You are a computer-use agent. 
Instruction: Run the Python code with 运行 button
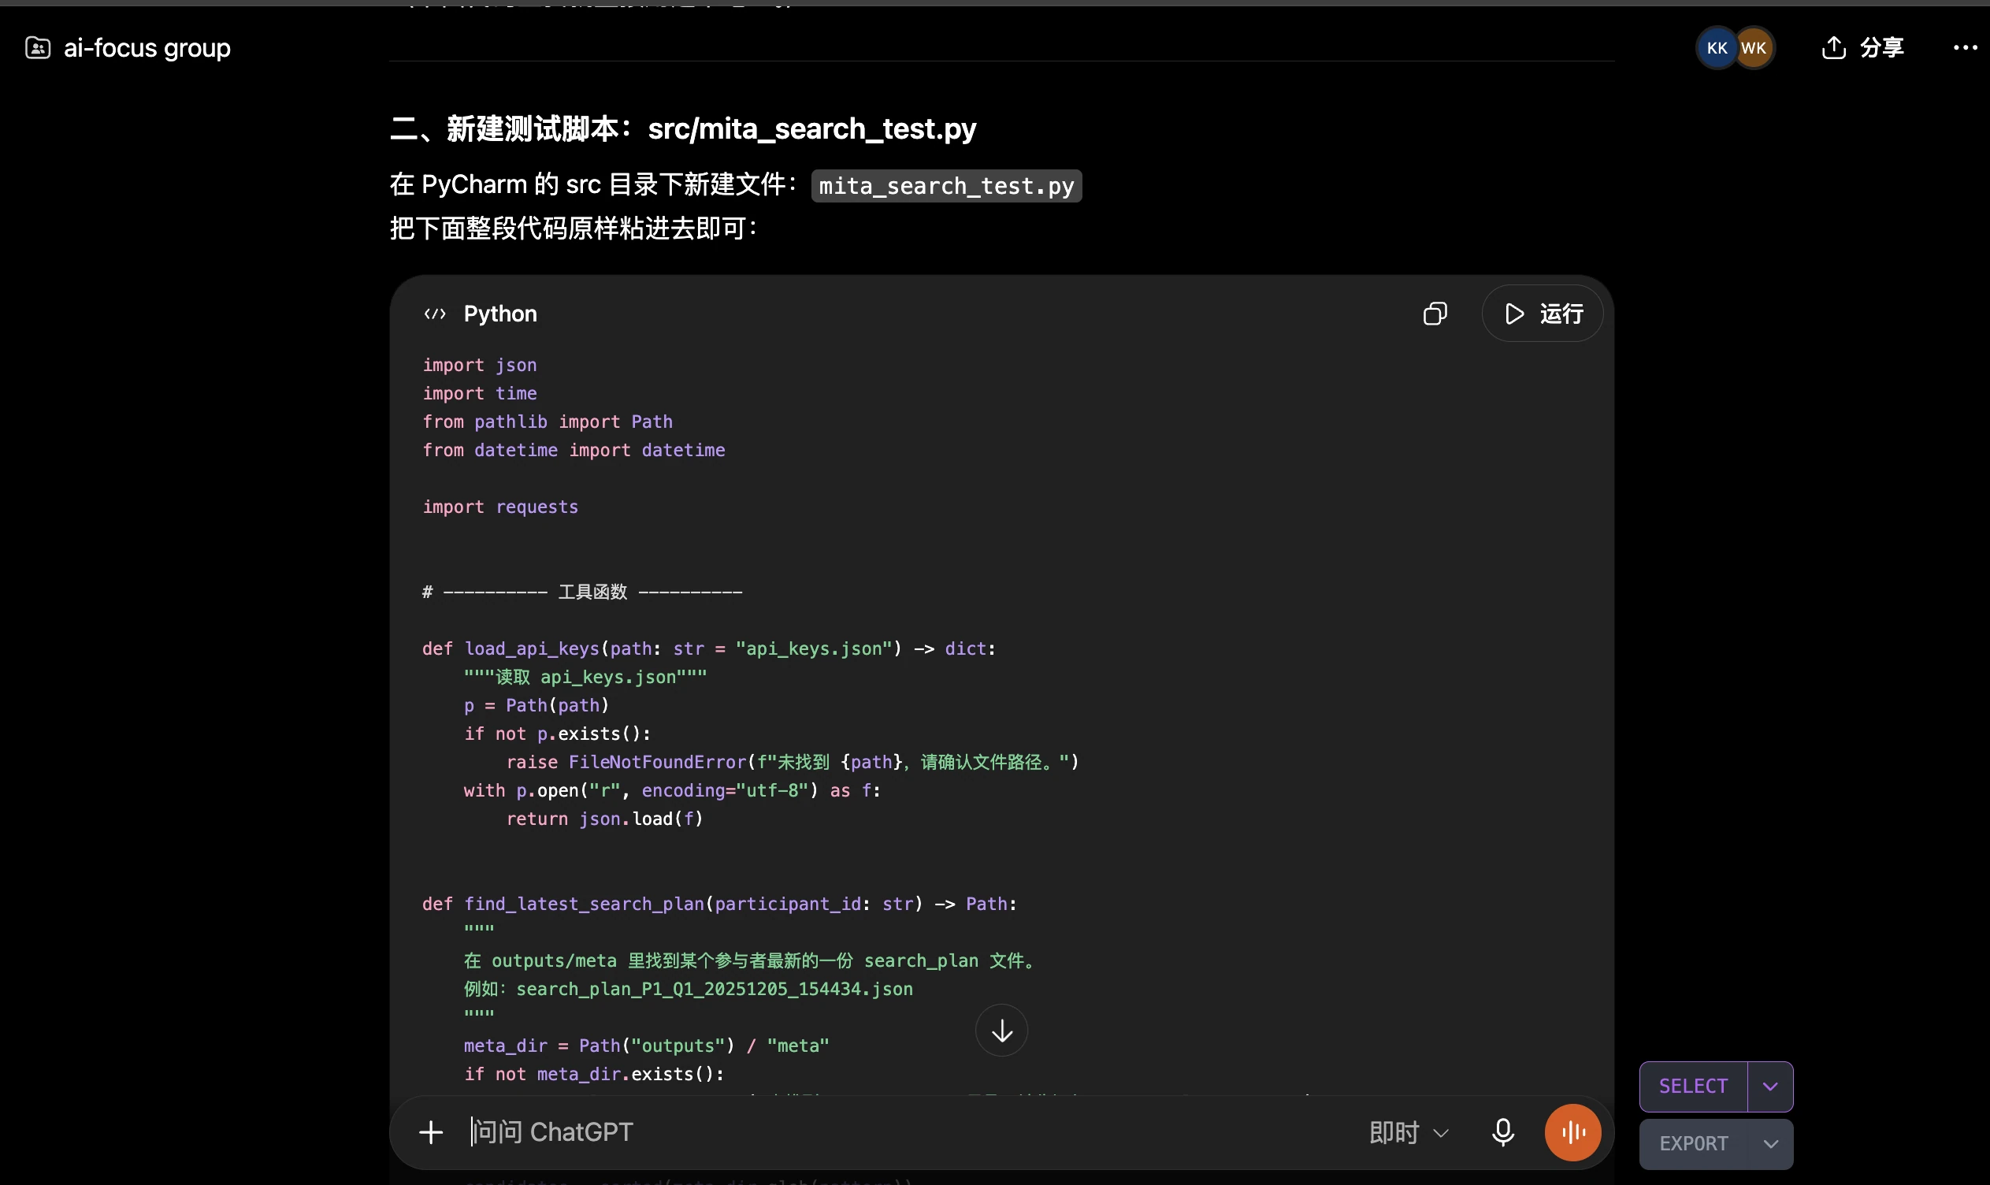click(1543, 314)
